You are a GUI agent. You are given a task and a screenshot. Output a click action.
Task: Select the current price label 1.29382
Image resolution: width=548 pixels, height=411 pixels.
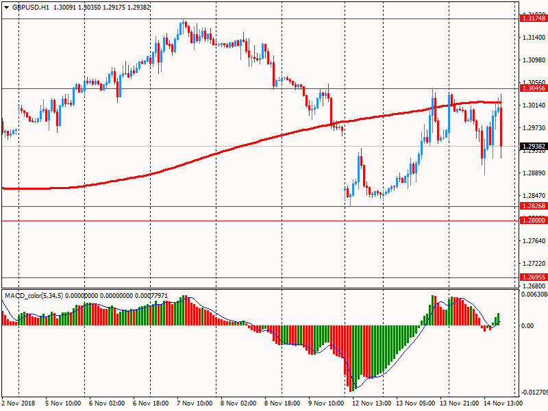coord(534,147)
